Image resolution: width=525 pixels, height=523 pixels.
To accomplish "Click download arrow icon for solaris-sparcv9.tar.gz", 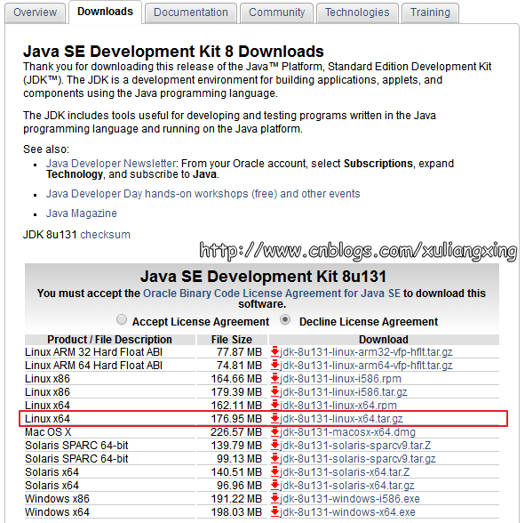I will click(274, 459).
